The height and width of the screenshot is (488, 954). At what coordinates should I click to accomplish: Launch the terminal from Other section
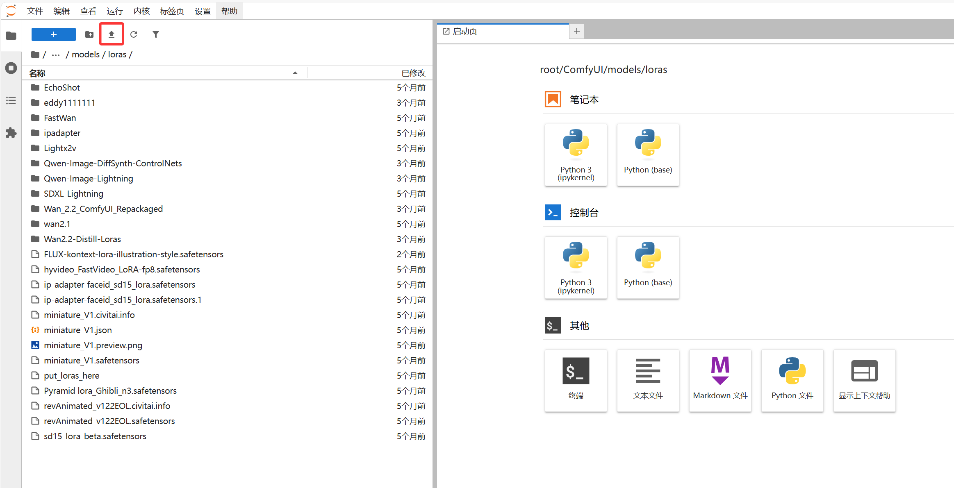pyautogui.click(x=576, y=380)
